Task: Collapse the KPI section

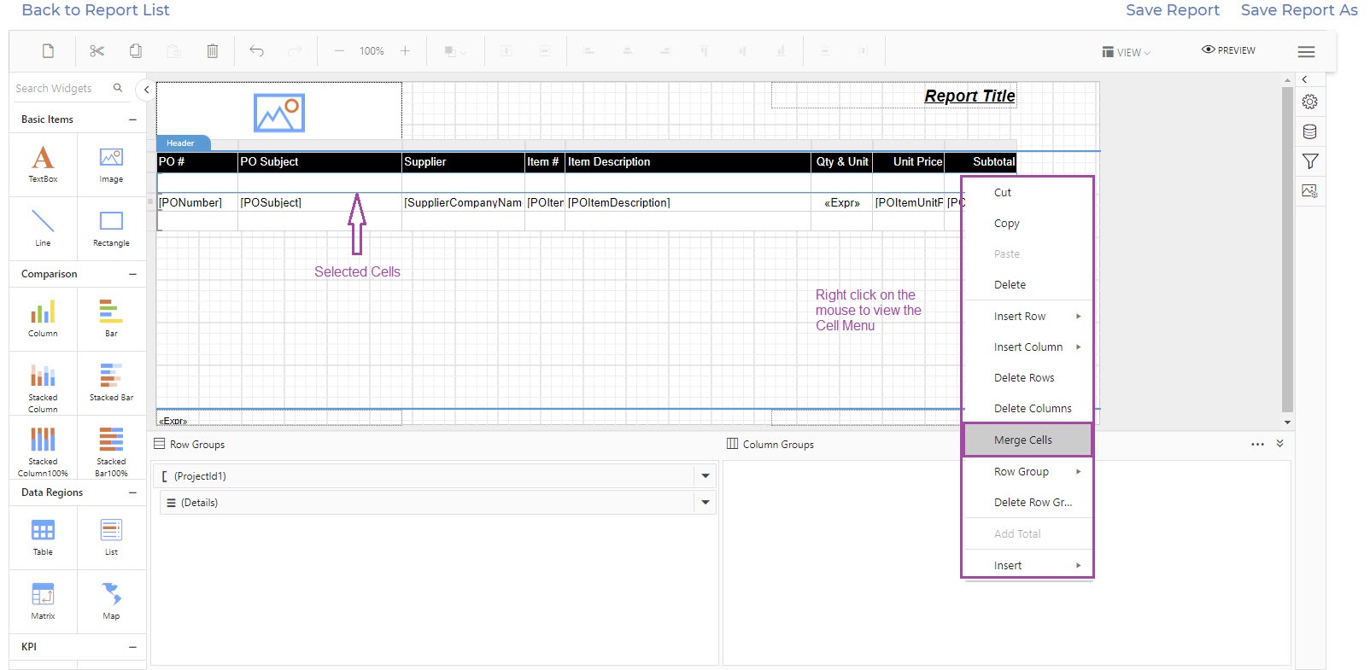Action: pos(132,647)
